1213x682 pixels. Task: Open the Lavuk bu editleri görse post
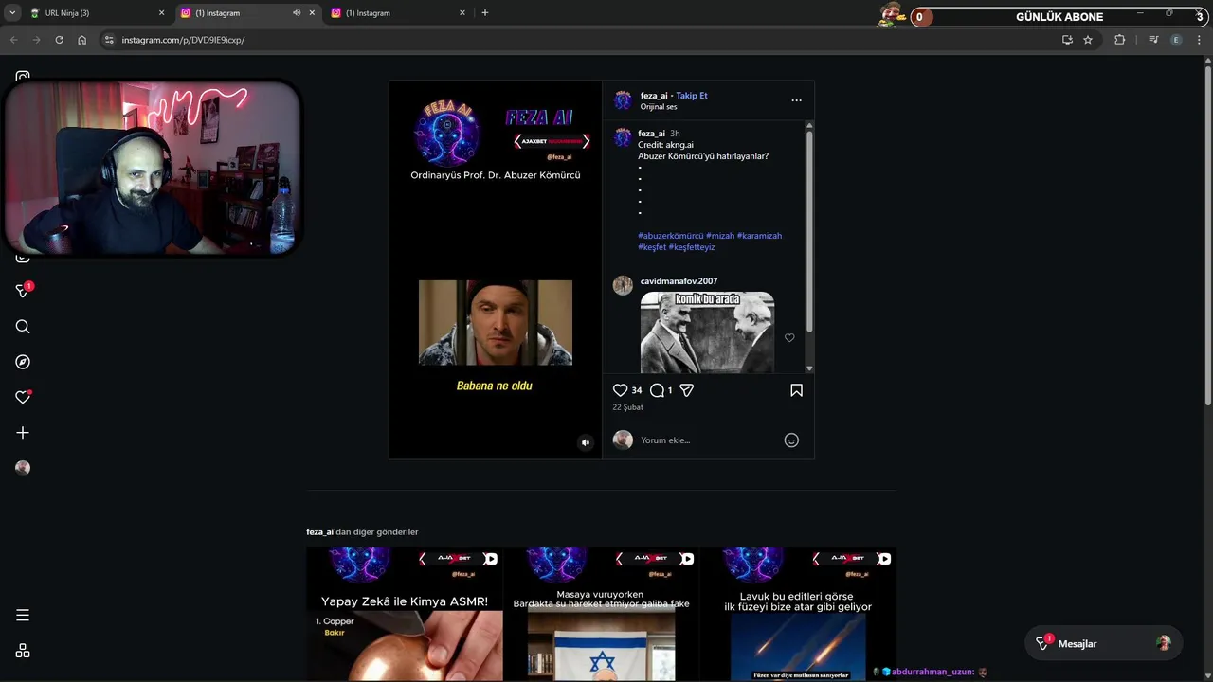coord(798,614)
